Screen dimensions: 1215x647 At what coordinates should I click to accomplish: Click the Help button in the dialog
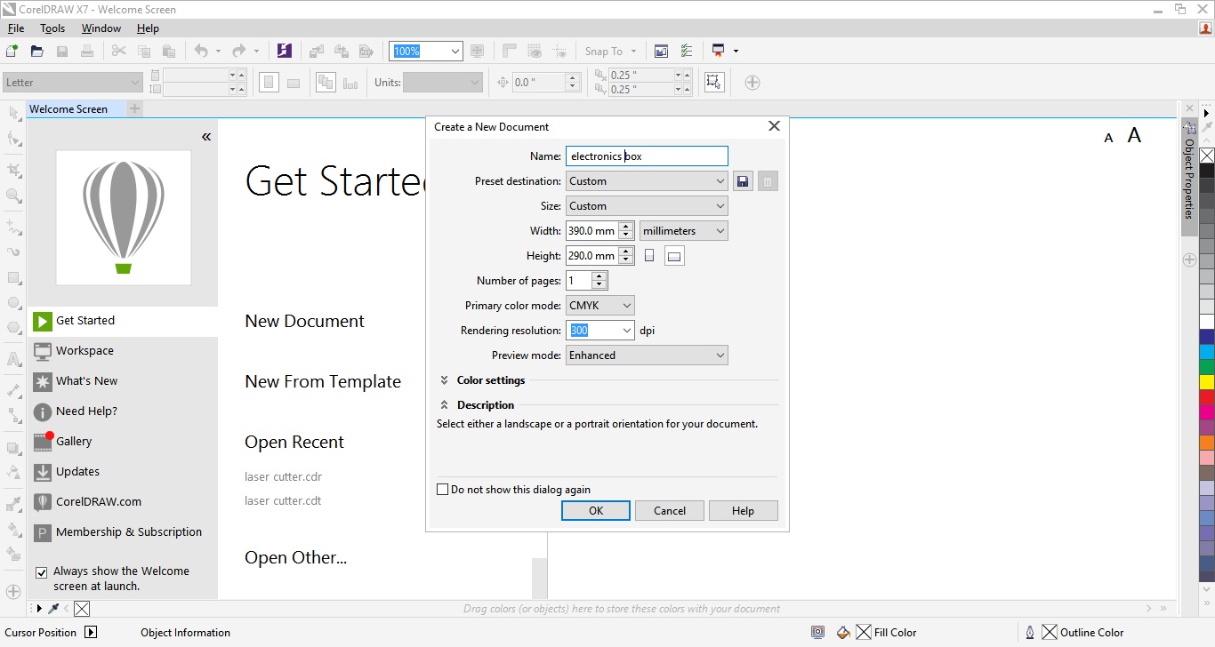pyautogui.click(x=744, y=511)
